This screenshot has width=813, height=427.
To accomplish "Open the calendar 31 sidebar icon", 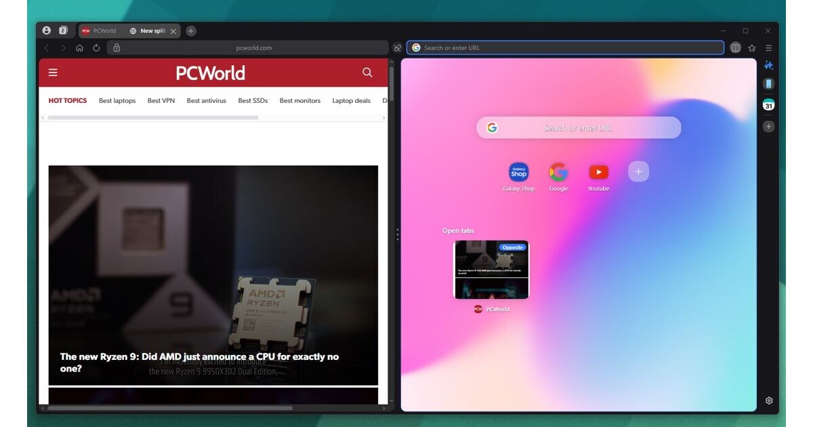I will 768,105.
